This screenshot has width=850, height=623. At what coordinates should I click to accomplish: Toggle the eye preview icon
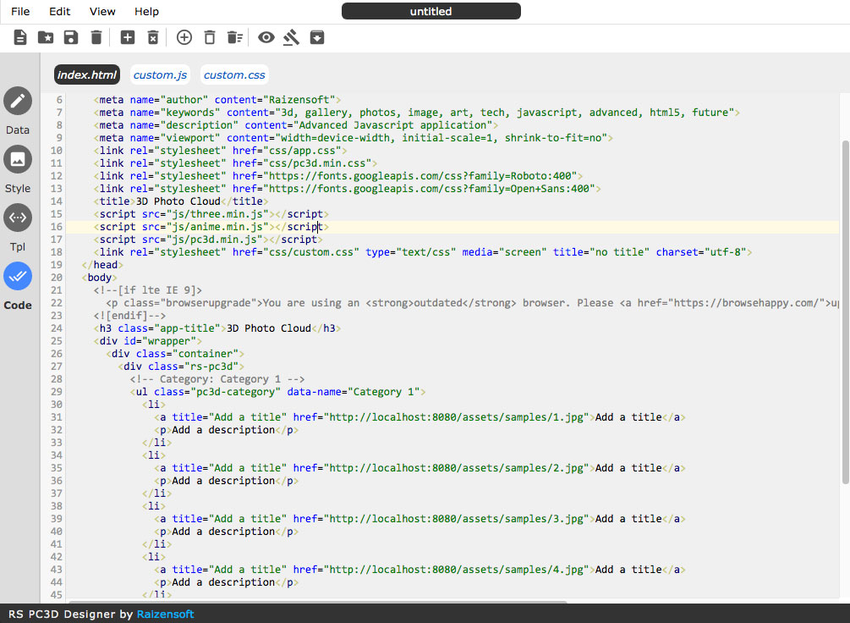pos(266,37)
